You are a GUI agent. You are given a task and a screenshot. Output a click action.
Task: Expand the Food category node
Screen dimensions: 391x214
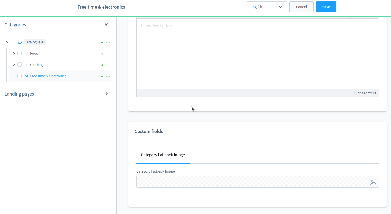click(x=14, y=53)
